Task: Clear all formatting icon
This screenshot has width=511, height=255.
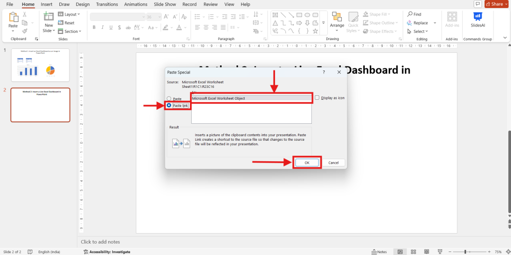Action: click(185, 16)
